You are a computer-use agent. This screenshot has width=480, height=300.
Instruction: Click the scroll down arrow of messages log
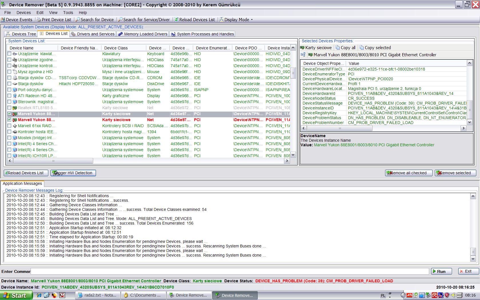(x=473, y=259)
